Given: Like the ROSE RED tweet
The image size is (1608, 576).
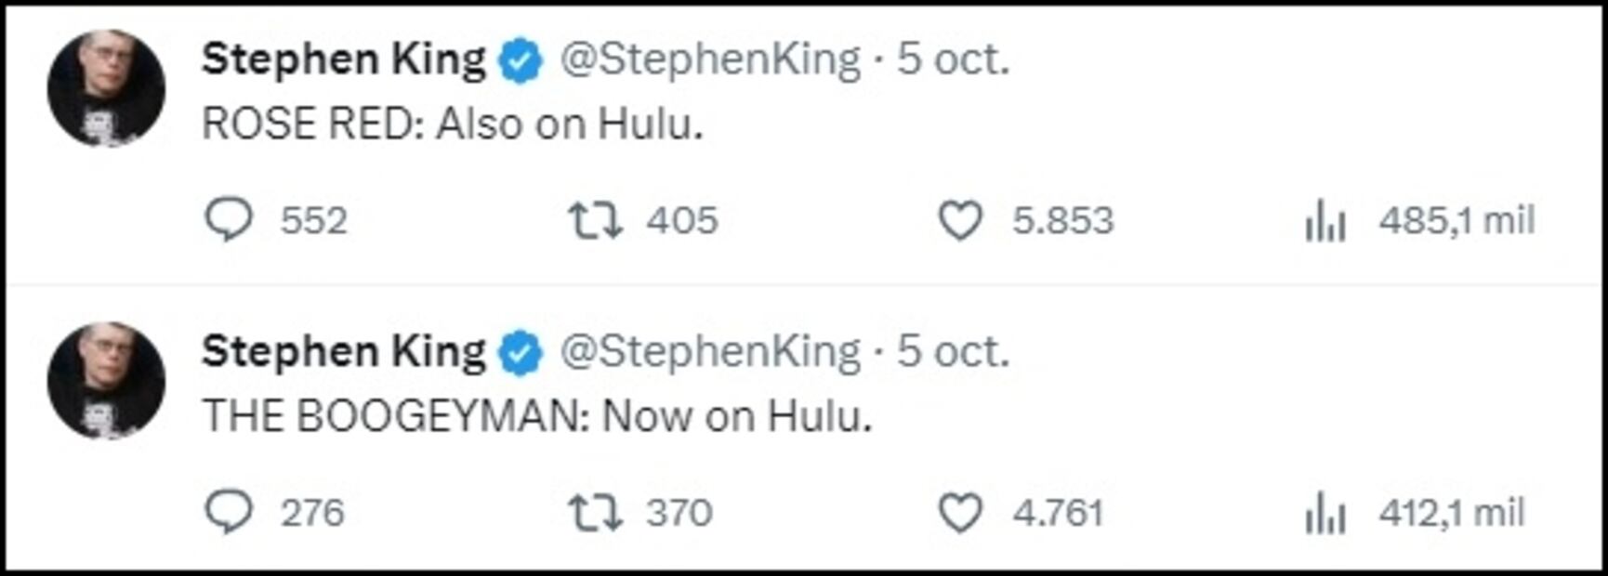Looking at the screenshot, I should (959, 221).
